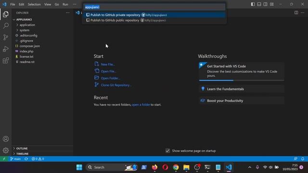Click the feedback icon in status bar

(x=295, y=159)
